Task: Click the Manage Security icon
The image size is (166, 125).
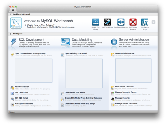Action: (x=113, y=99)
